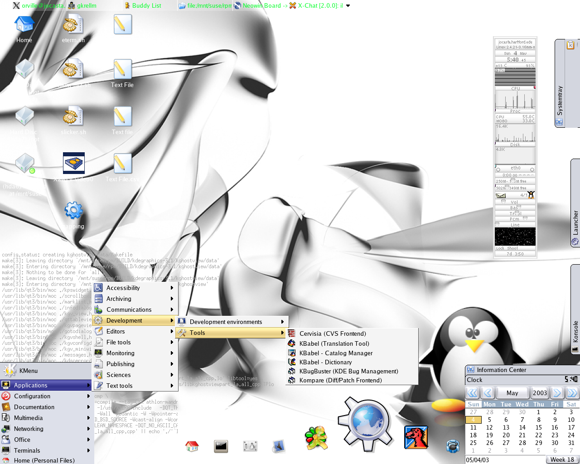Viewport: 580px width, 464px height.
Task: Switch to X-Chat taskbar entry
Action: tap(316, 5)
